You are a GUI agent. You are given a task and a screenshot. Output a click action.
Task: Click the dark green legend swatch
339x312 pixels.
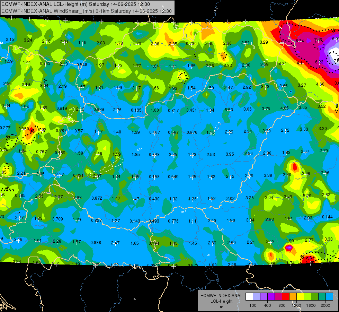coord(315,297)
